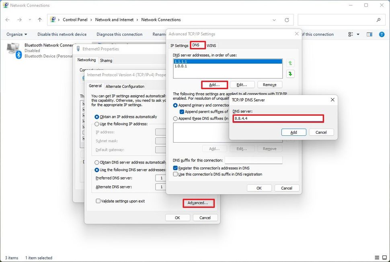Click the Advanced button in IPv4 properties
The height and width of the screenshot is (262, 390).
(x=198, y=203)
